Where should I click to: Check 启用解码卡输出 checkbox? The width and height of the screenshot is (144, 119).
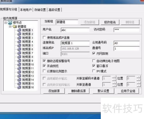click(44, 79)
